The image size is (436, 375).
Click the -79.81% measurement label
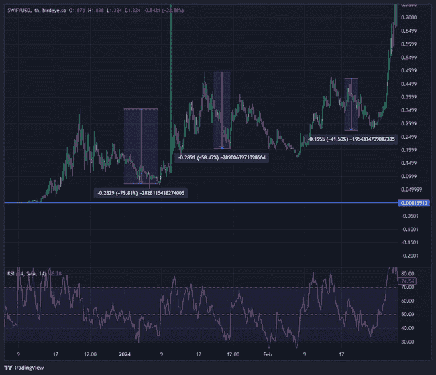click(x=141, y=193)
